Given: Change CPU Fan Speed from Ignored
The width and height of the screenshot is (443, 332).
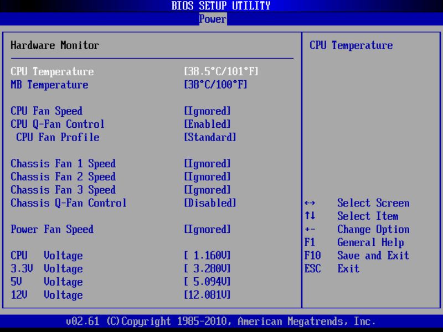Looking at the screenshot, I should 208,111.
